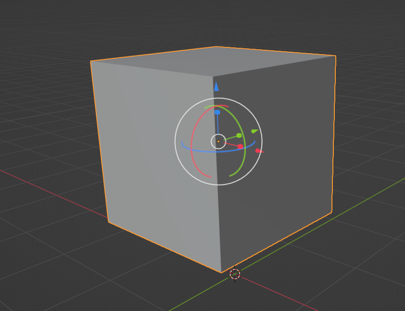Viewport: 405px width, 311px height.
Task: Click the blue Z-axis scale cube handle
Action: click(x=217, y=112)
